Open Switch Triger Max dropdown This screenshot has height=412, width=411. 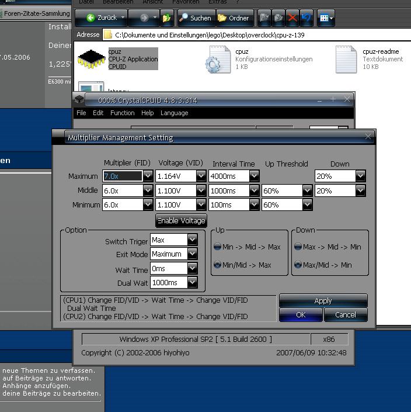pos(193,240)
